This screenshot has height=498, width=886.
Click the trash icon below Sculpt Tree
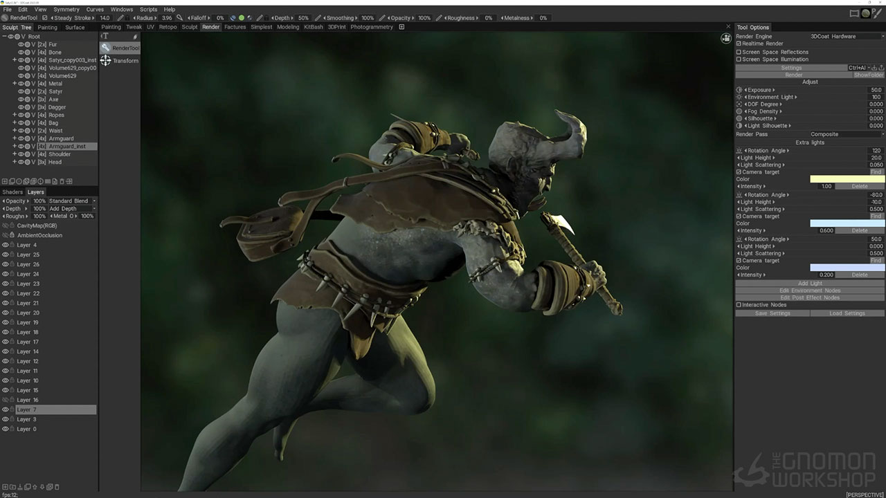click(62, 181)
